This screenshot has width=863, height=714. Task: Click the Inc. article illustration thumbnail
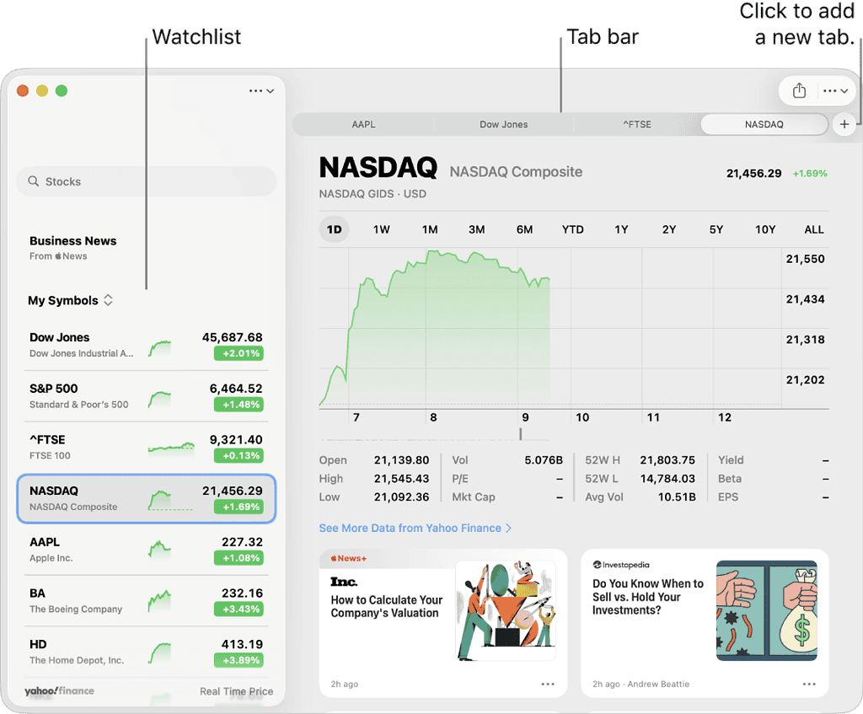[x=506, y=610]
